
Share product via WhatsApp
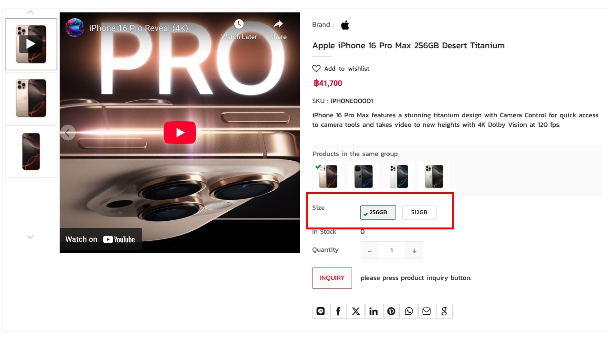pos(409,311)
